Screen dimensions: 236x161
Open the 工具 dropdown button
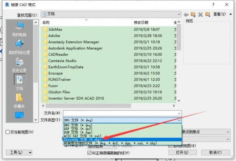19,152
